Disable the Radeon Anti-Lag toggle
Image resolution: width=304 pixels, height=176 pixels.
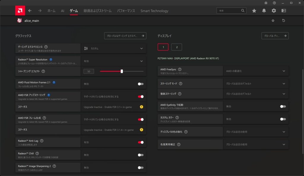(x=140, y=142)
